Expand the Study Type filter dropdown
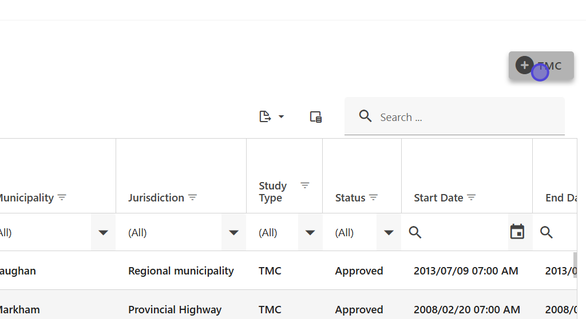 (310, 232)
